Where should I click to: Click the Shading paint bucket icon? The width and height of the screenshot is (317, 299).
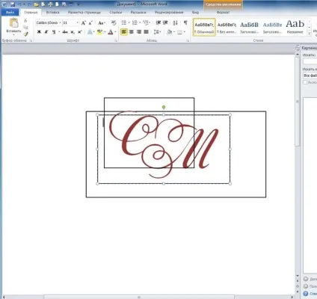click(170, 32)
